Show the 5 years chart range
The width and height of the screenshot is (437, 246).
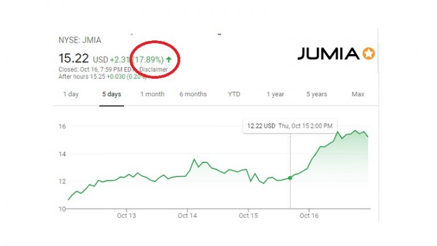[x=316, y=95]
